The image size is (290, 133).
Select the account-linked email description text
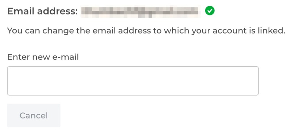coord(146,31)
